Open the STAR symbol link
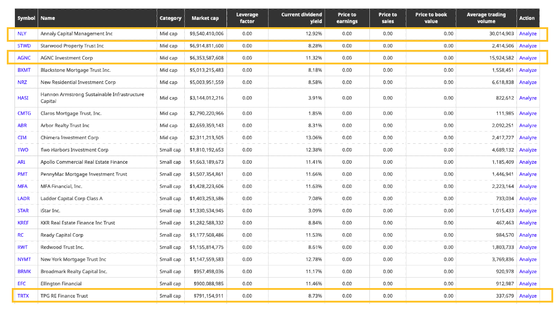 23,211
